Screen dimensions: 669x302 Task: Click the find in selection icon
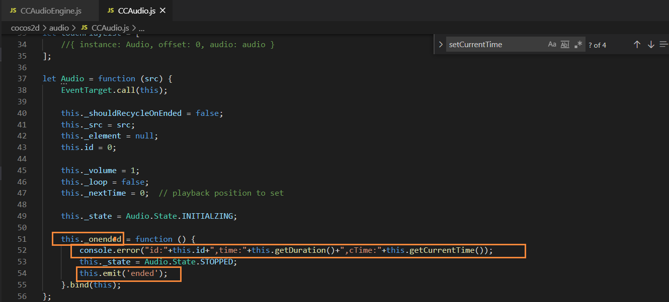click(664, 45)
